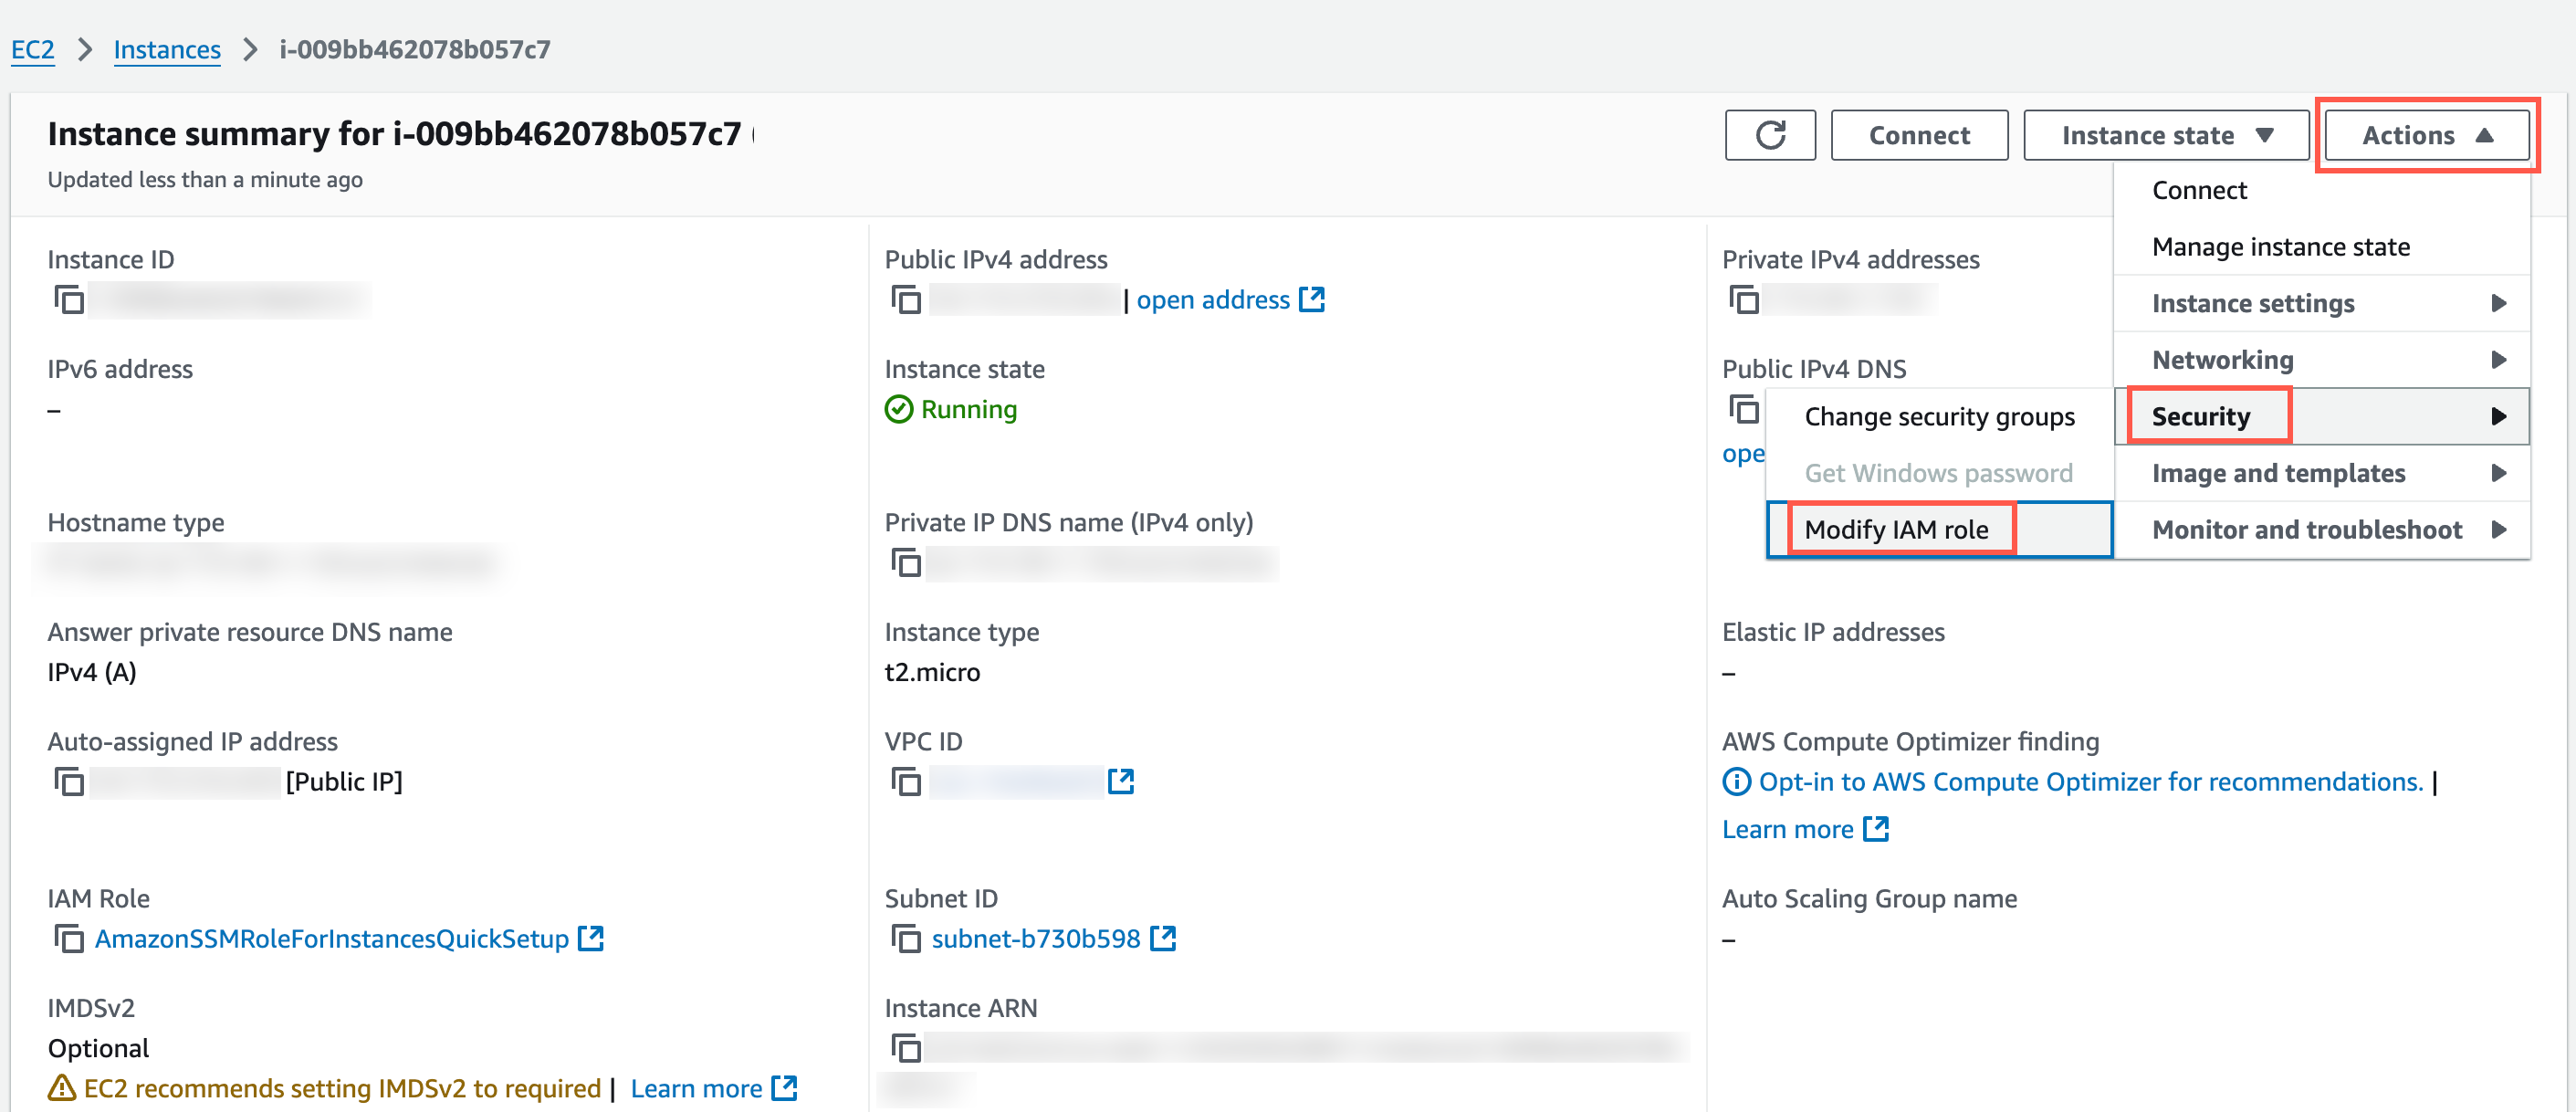The image size is (2576, 1112).
Task: Click the Compute Optimizer info icon
Action: click(1736, 781)
